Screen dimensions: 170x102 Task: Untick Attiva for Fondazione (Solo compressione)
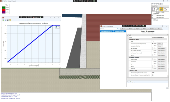coord(152,43)
